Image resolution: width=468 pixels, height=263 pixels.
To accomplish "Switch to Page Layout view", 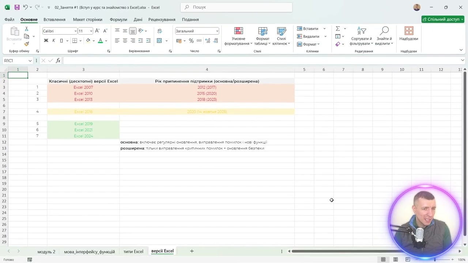I will point(396,260).
